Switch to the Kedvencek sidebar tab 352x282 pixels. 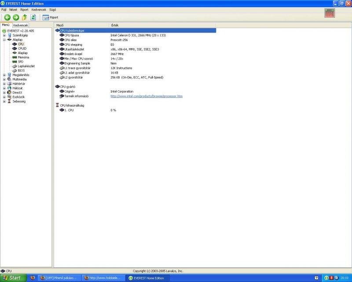click(21, 25)
